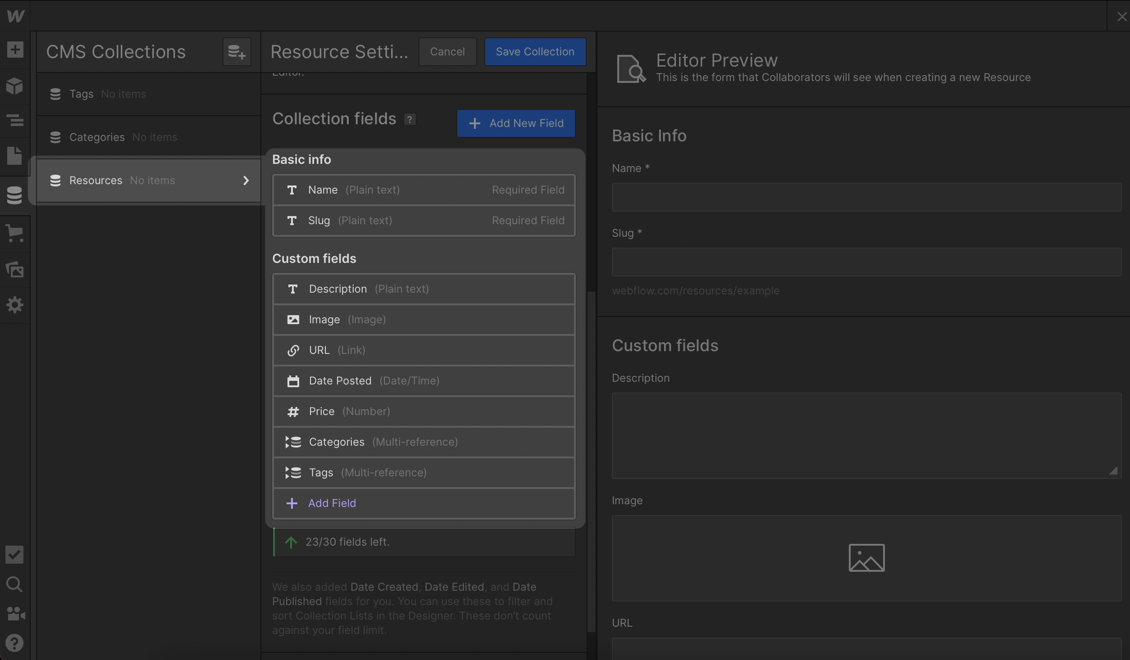
Task: Open the Ecommerce panel
Action: coord(15,233)
